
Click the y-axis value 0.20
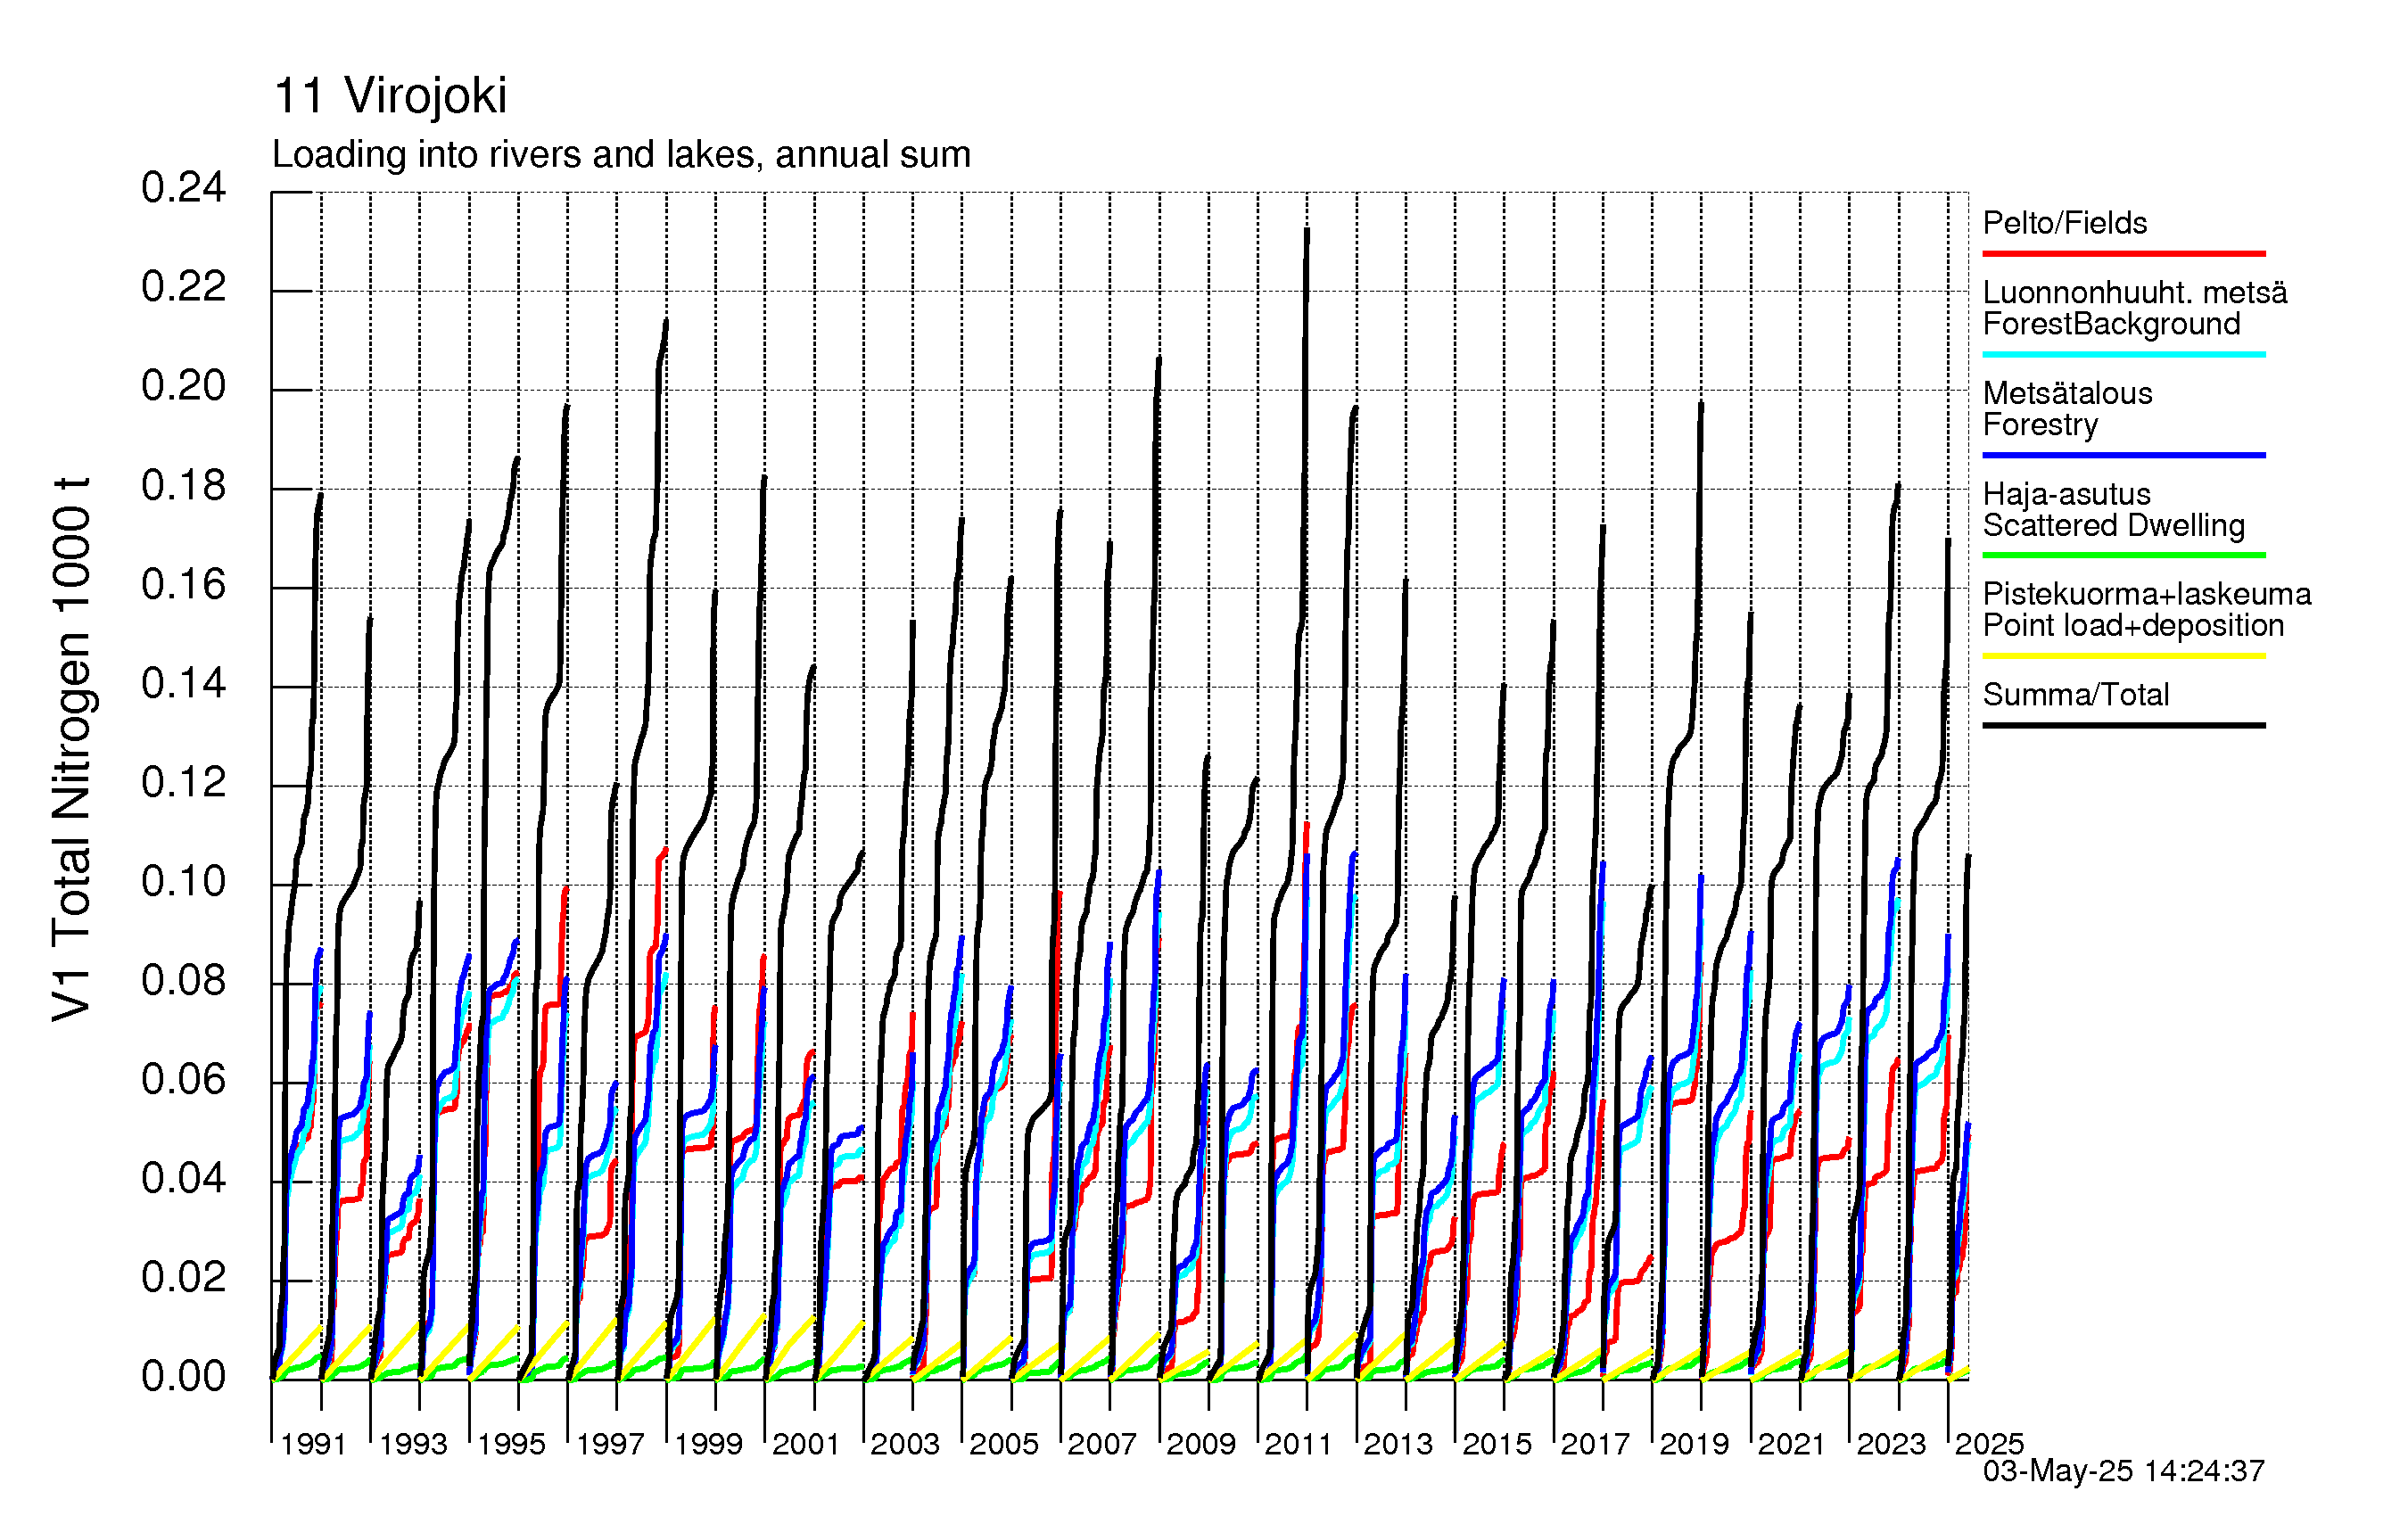click(183, 386)
